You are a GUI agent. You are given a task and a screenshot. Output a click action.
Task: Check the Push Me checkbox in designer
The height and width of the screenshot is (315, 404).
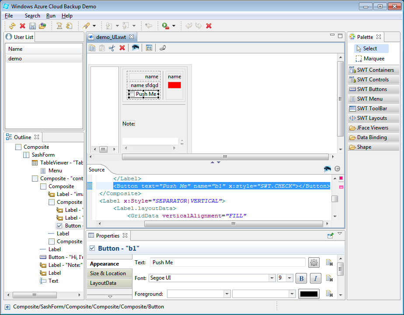coord(132,94)
